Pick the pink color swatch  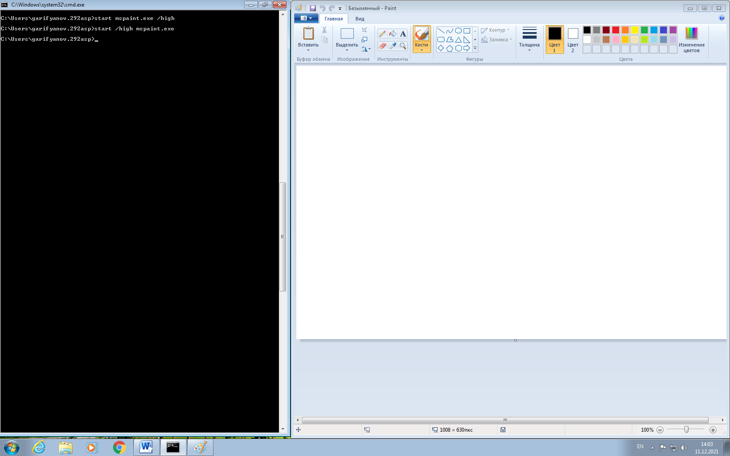point(616,40)
